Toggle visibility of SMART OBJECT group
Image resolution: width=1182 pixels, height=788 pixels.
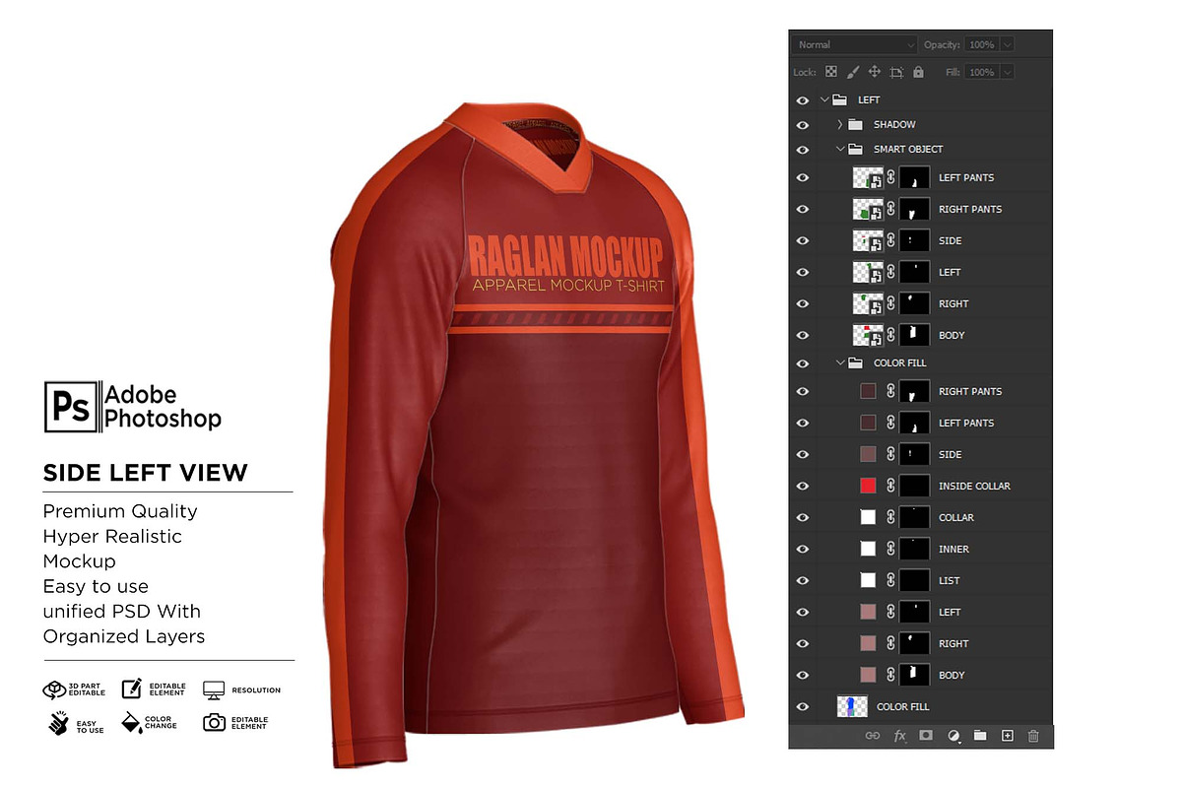803,149
